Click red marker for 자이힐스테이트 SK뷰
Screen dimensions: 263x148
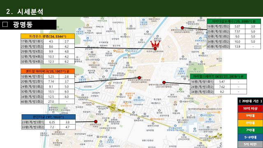click(x=164, y=82)
